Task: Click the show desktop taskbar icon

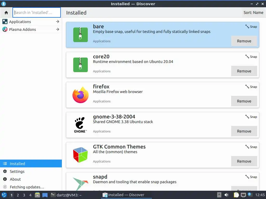Action: [45, 195]
